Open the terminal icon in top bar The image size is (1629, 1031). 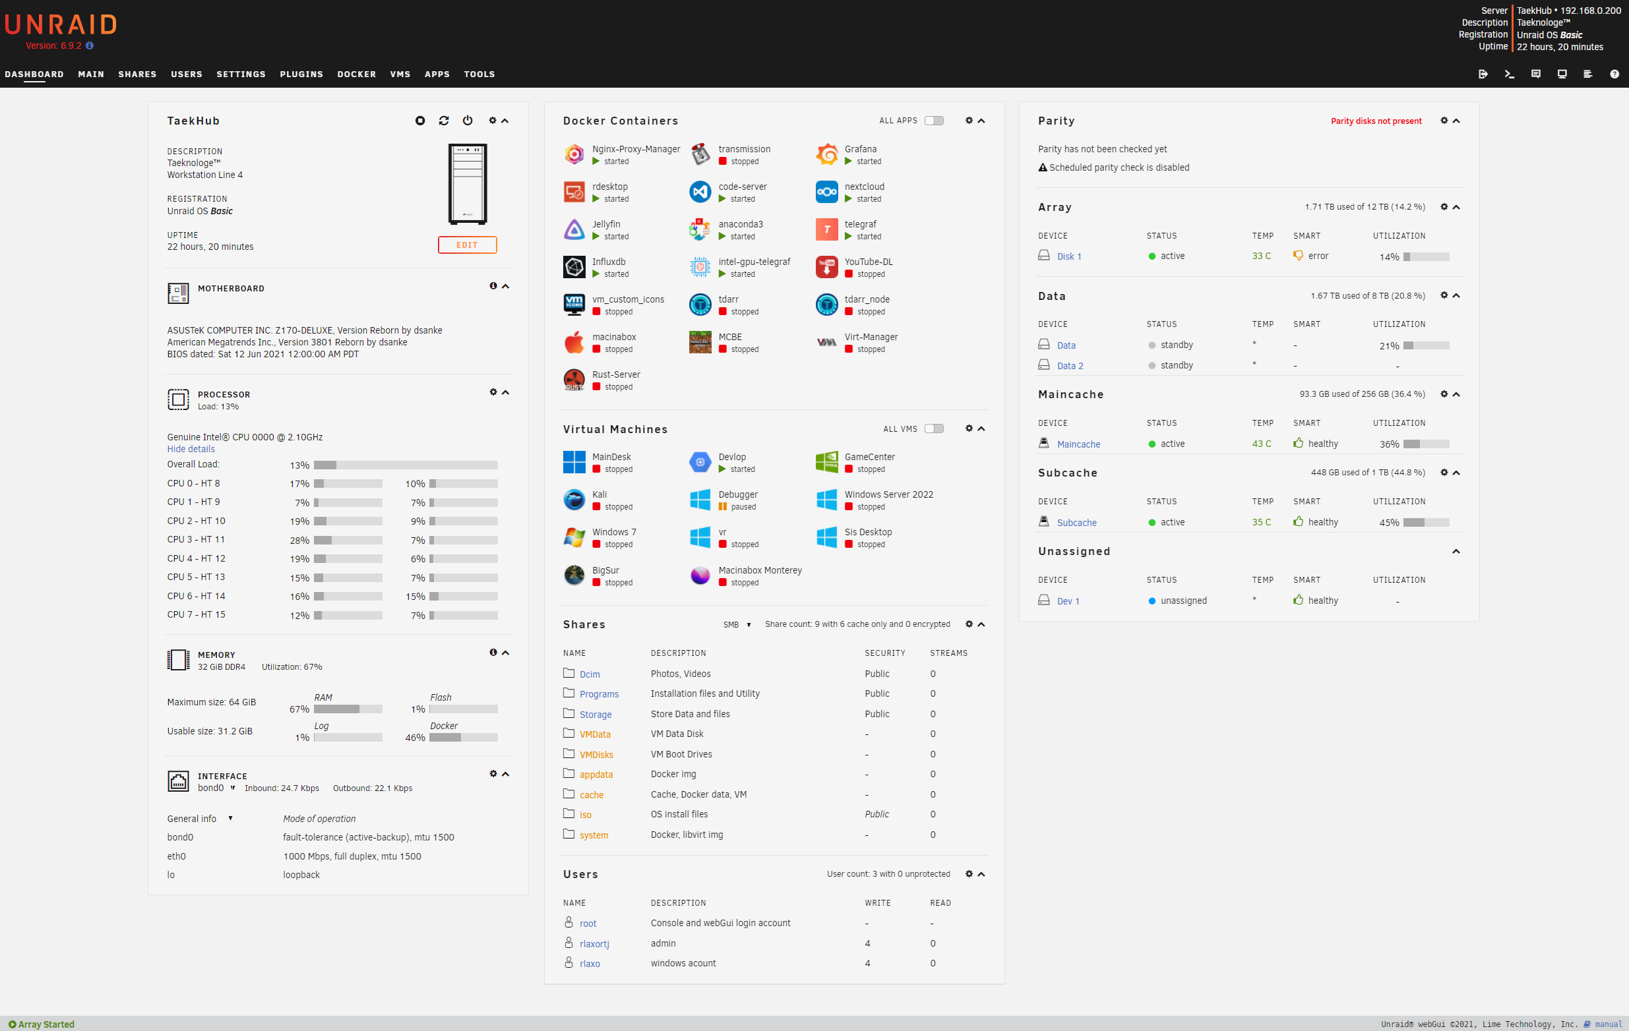pos(1508,74)
